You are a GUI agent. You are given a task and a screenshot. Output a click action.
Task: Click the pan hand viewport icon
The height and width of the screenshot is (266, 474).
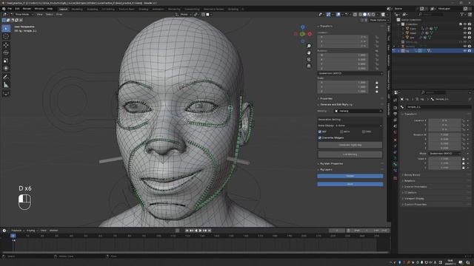coord(309,52)
